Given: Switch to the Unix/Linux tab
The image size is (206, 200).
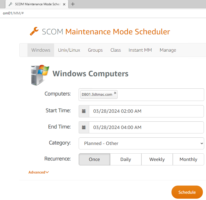Looking at the screenshot, I should (x=69, y=50).
